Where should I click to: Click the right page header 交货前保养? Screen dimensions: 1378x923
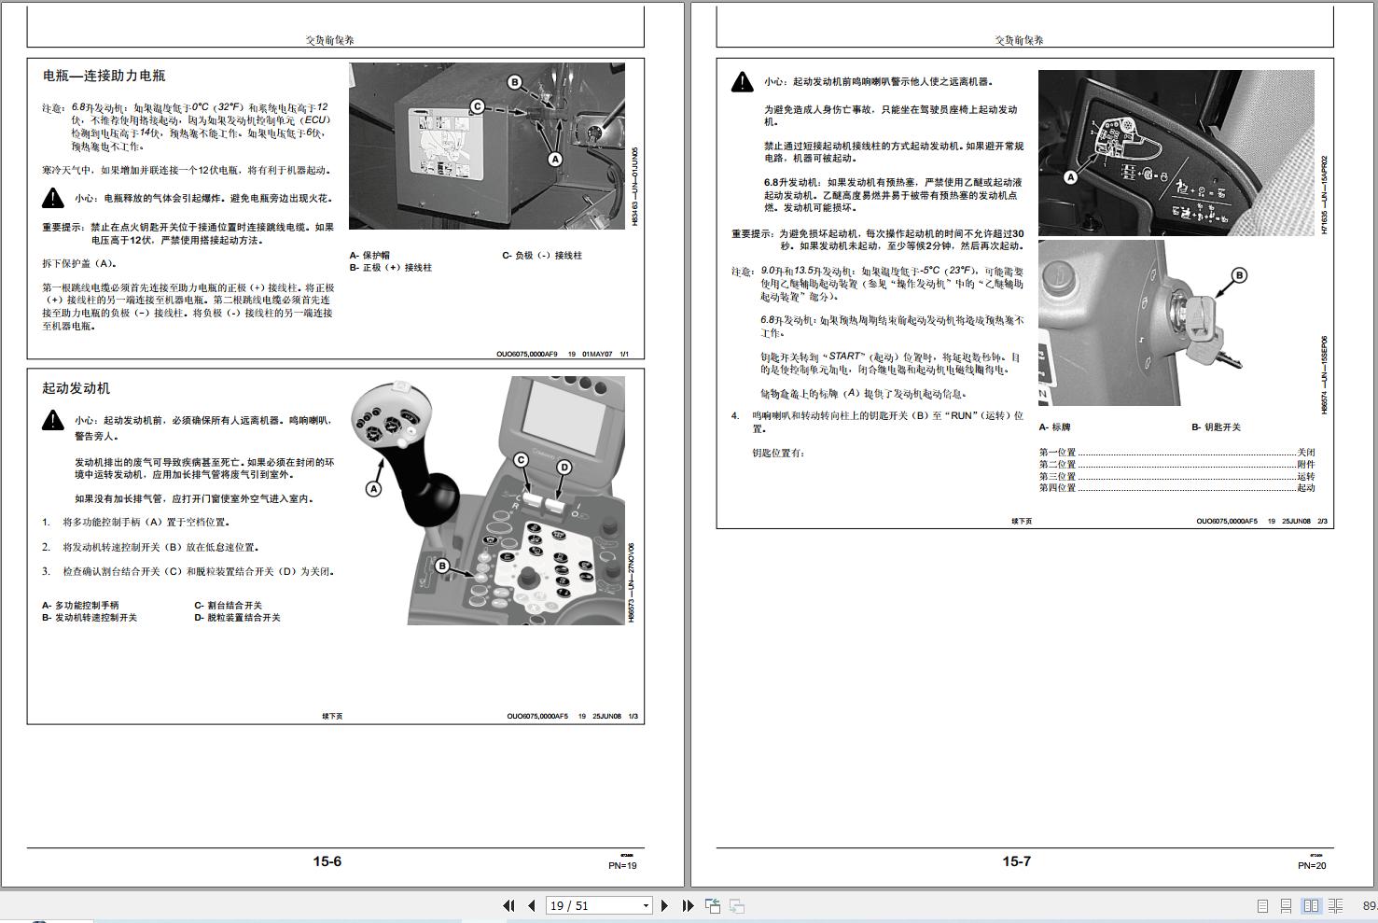1019,40
